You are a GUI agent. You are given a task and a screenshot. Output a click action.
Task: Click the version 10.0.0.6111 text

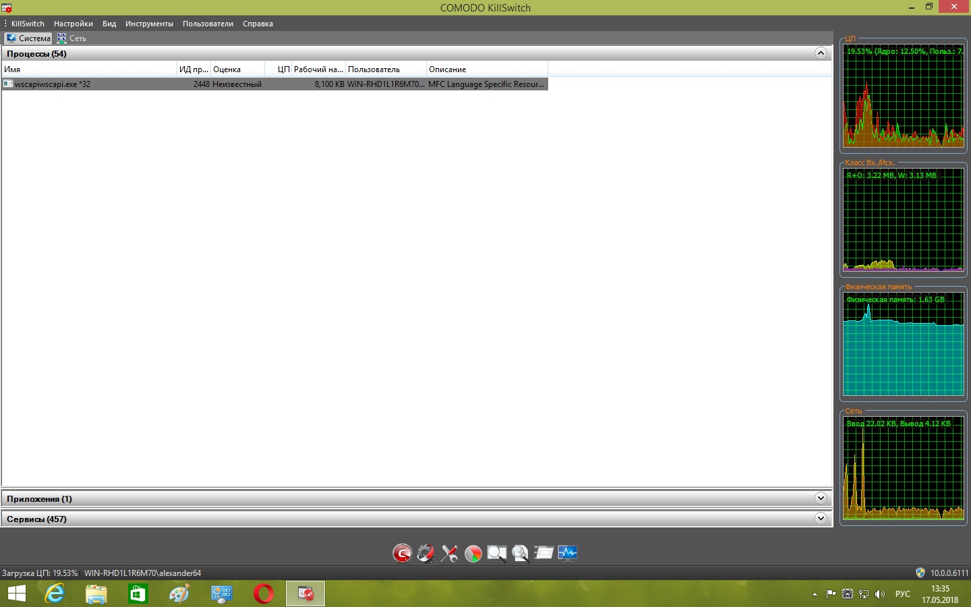(949, 573)
